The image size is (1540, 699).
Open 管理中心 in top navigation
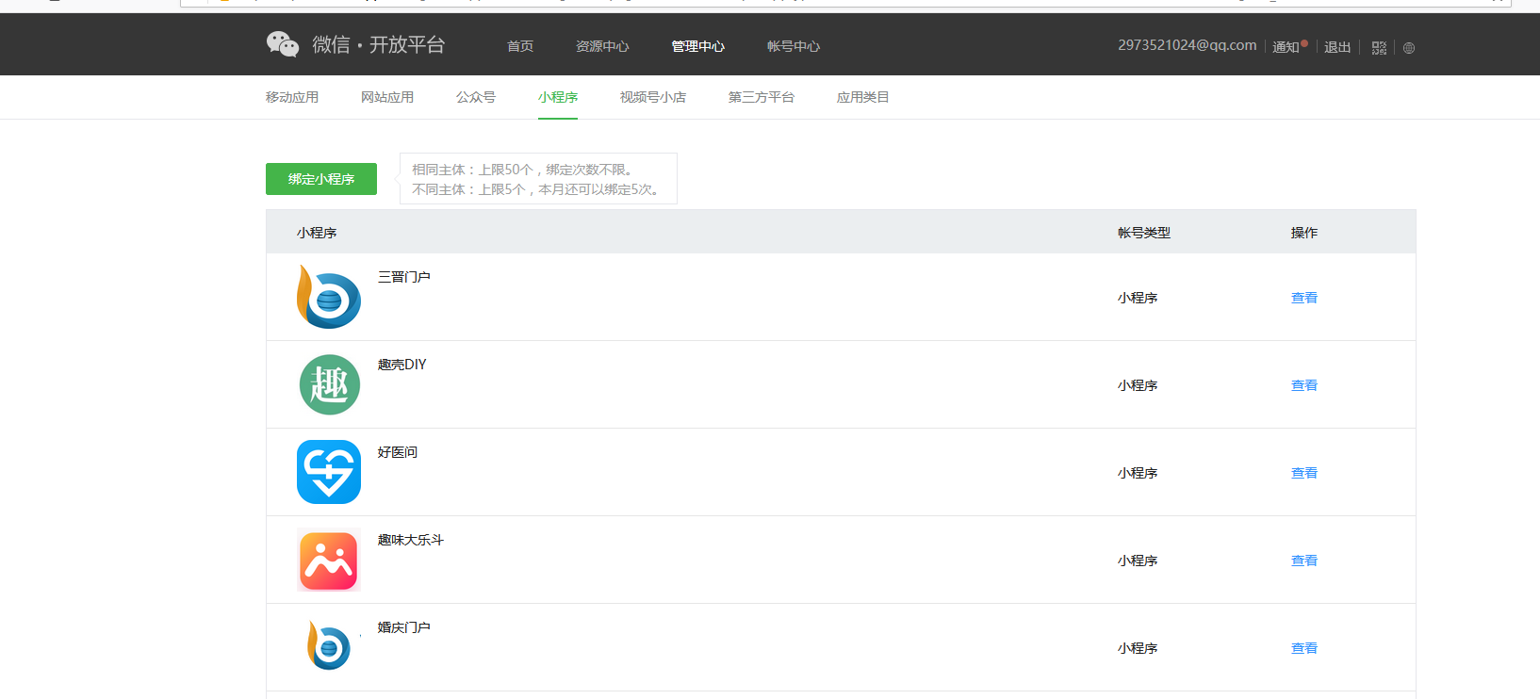click(697, 46)
